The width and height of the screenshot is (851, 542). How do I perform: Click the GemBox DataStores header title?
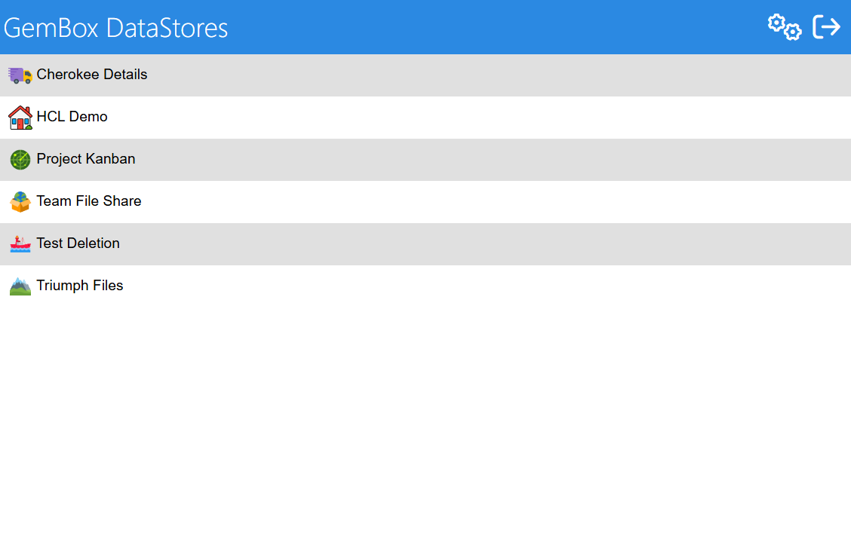(116, 28)
